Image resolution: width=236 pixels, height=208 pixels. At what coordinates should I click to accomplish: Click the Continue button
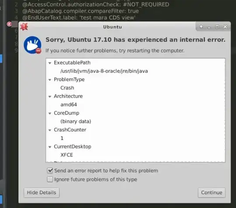pyautogui.click(x=212, y=193)
